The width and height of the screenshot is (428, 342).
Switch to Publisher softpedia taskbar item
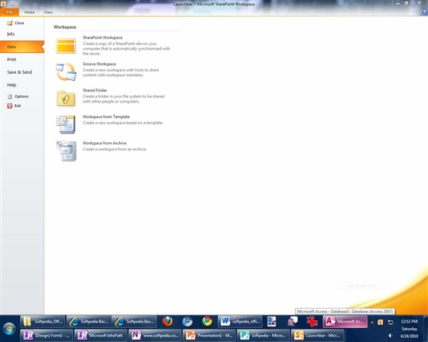coord(263,335)
